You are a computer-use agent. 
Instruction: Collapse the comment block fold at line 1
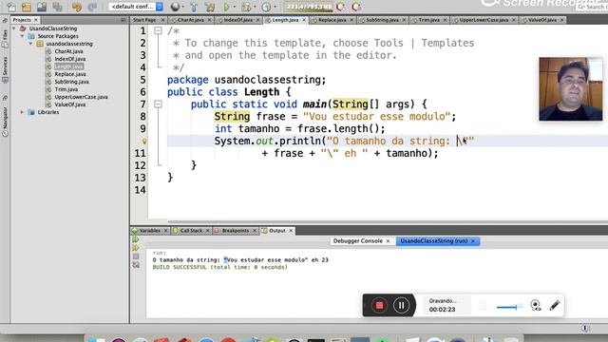pyautogui.click(x=158, y=30)
